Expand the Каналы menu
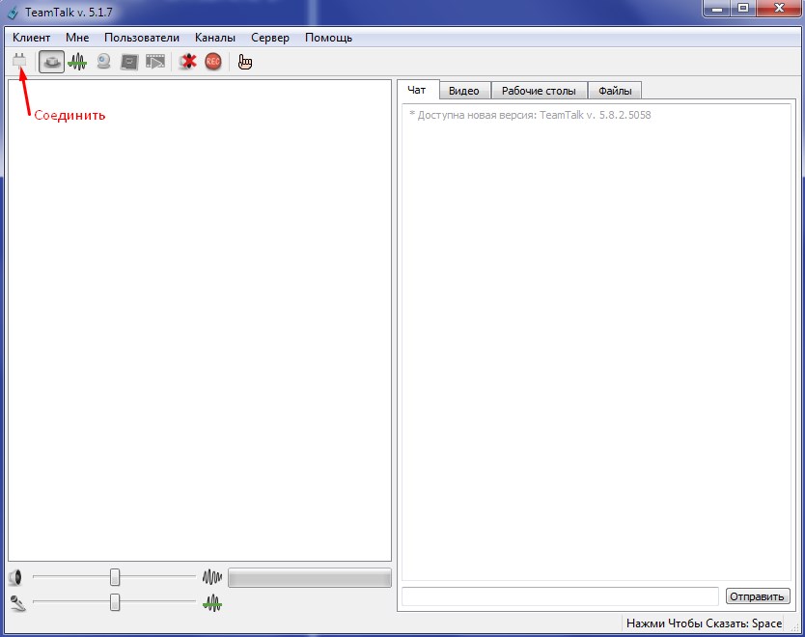This screenshot has height=637, width=805. [x=214, y=38]
